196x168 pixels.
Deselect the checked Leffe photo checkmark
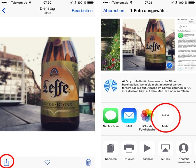click(x=169, y=65)
